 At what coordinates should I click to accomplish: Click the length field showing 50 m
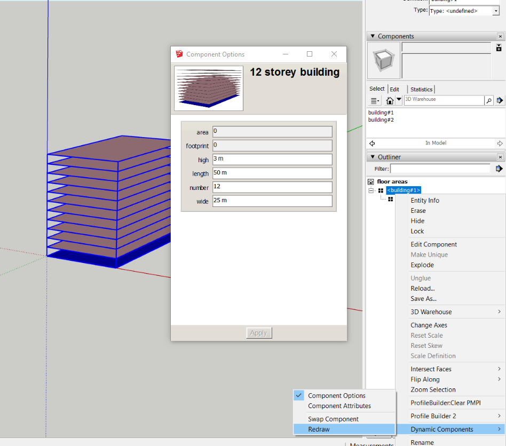(272, 173)
